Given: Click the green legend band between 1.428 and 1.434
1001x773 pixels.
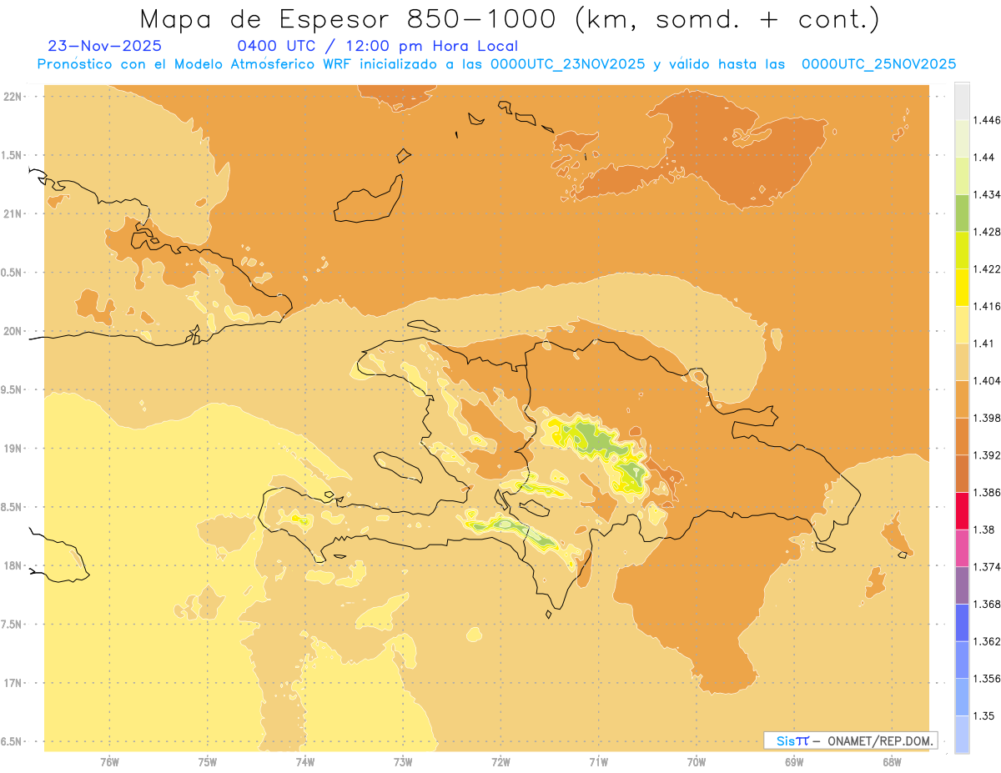Looking at the screenshot, I should coord(962,213).
